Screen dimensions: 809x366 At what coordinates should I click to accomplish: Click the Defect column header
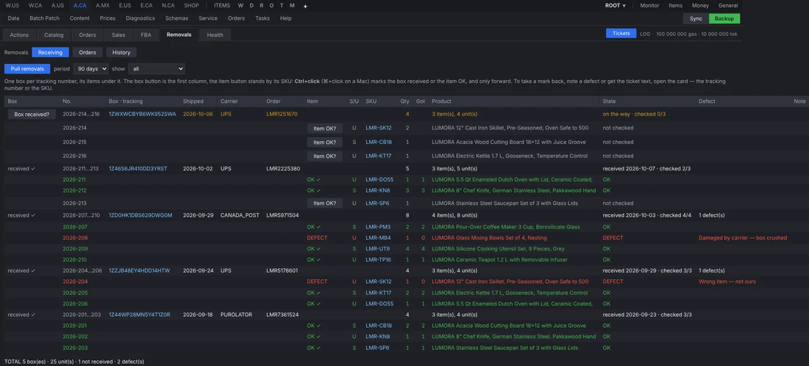coord(707,101)
